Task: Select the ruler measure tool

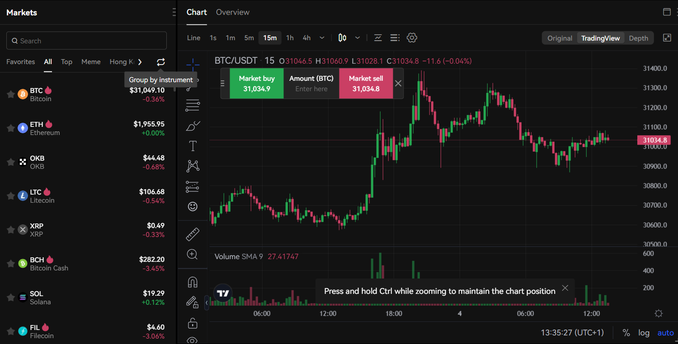Action: point(193,234)
